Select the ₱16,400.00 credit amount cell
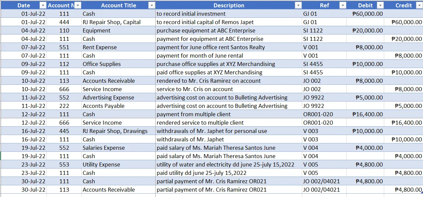 406,123
